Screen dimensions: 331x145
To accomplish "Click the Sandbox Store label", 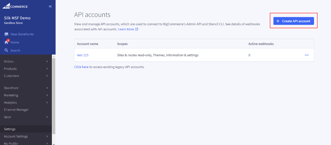I will point(13,23).
